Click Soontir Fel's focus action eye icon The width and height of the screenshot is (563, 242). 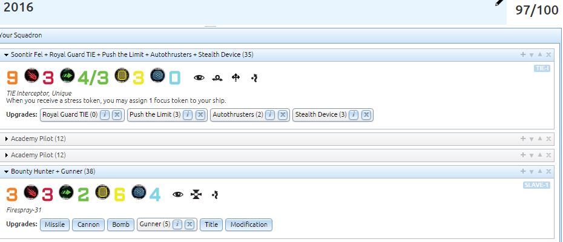point(199,77)
